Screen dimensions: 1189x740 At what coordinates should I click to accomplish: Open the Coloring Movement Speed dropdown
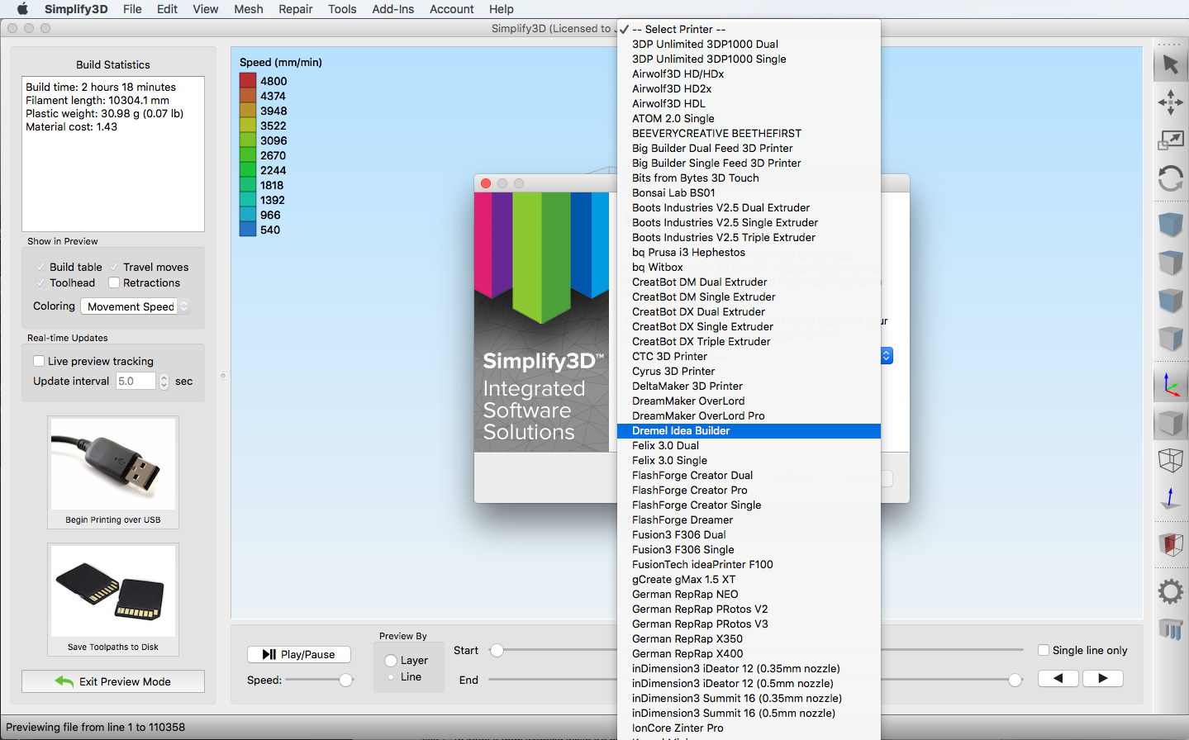pos(136,306)
